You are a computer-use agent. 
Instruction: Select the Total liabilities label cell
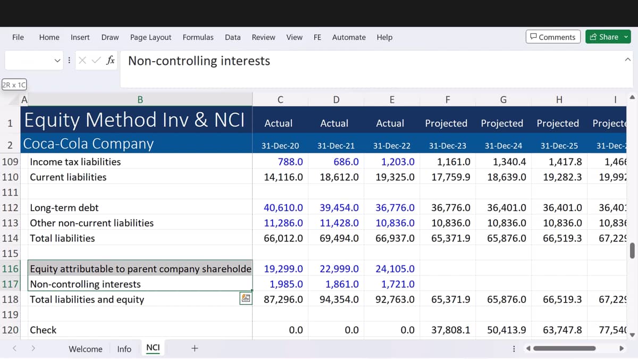coord(140,238)
